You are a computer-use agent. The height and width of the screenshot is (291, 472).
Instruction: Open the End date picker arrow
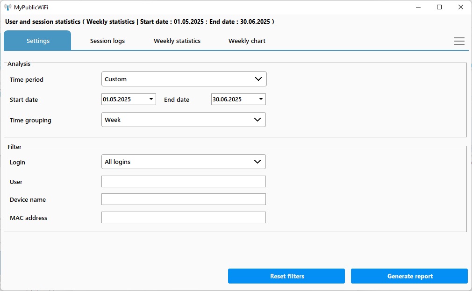[260, 99]
